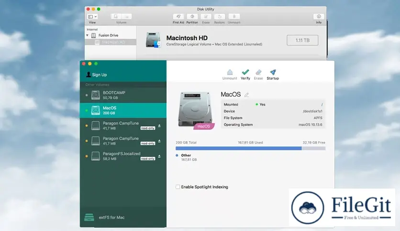Click the mount path slash value
The height and width of the screenshot is (231, 400).
(322, 105)
